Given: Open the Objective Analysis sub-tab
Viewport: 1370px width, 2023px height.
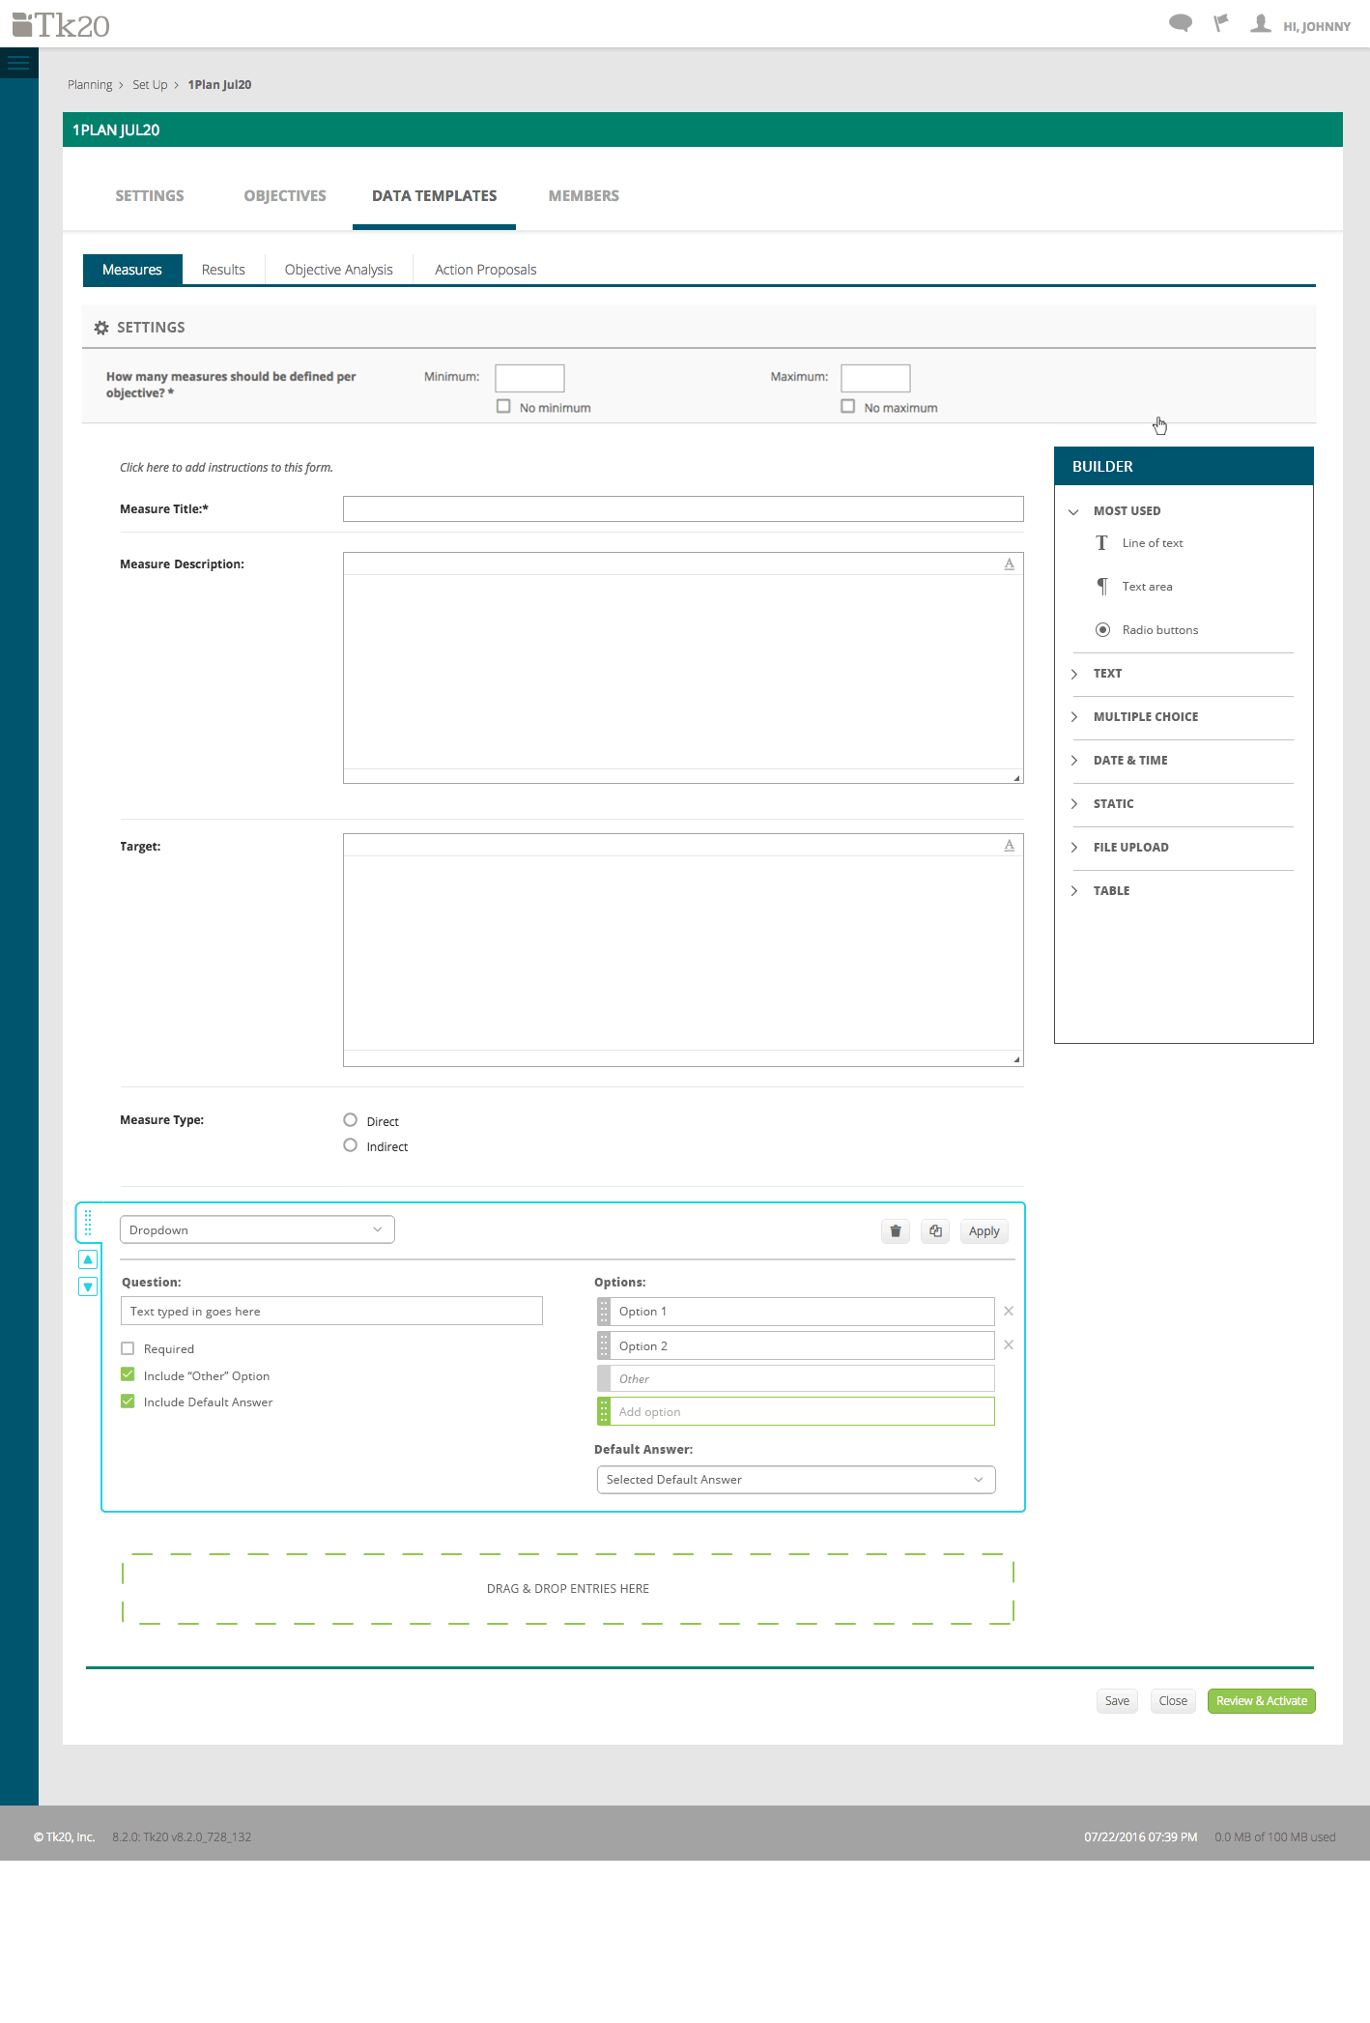Looking at the screenshot, I should coord(339,270).
